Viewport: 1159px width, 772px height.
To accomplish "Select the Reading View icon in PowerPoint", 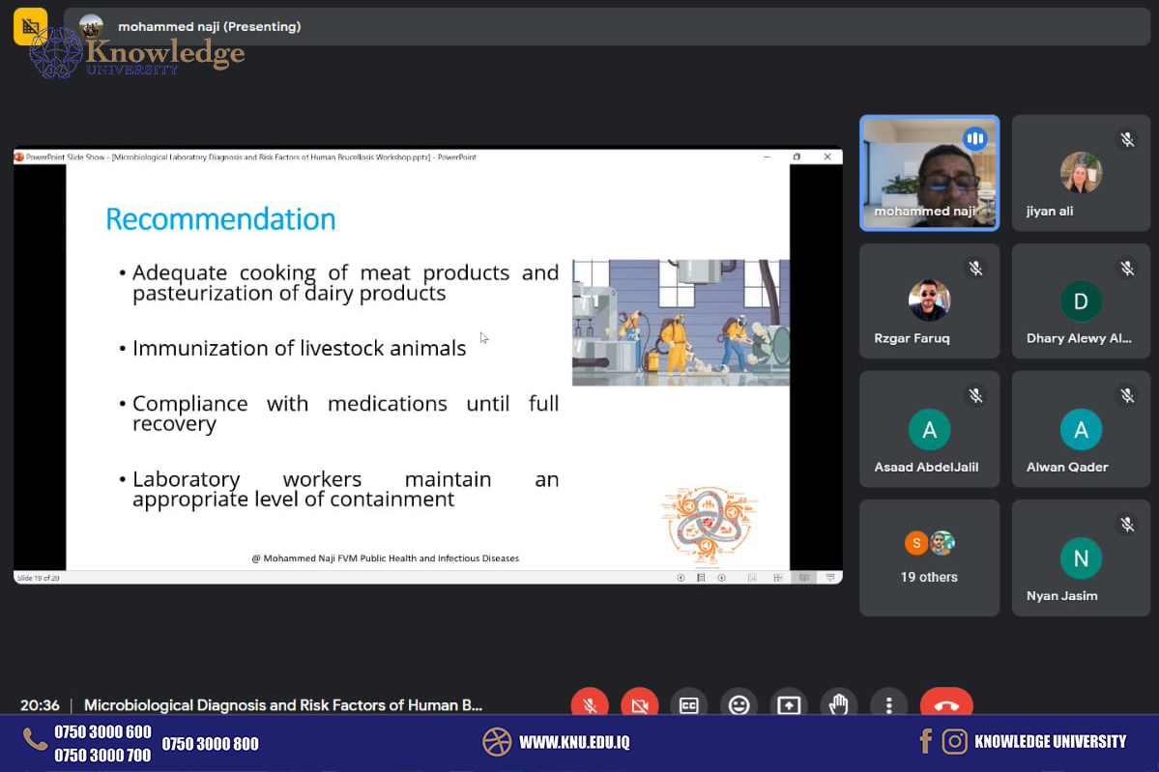I will coord(804,578).
